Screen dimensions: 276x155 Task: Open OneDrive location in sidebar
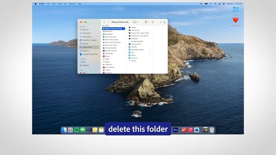[89, 40]
